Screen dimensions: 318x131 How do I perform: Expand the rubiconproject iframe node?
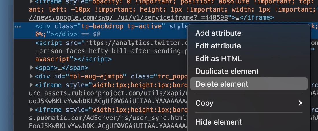click(x=32, y=85)
